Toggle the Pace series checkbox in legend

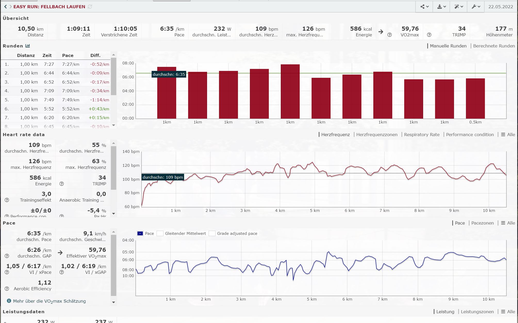[x=140, y=234]
